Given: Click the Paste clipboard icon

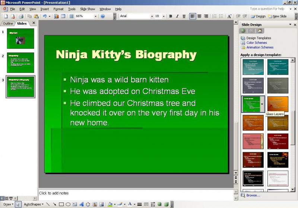Looking at the screenshot, I should pos(36,16).
